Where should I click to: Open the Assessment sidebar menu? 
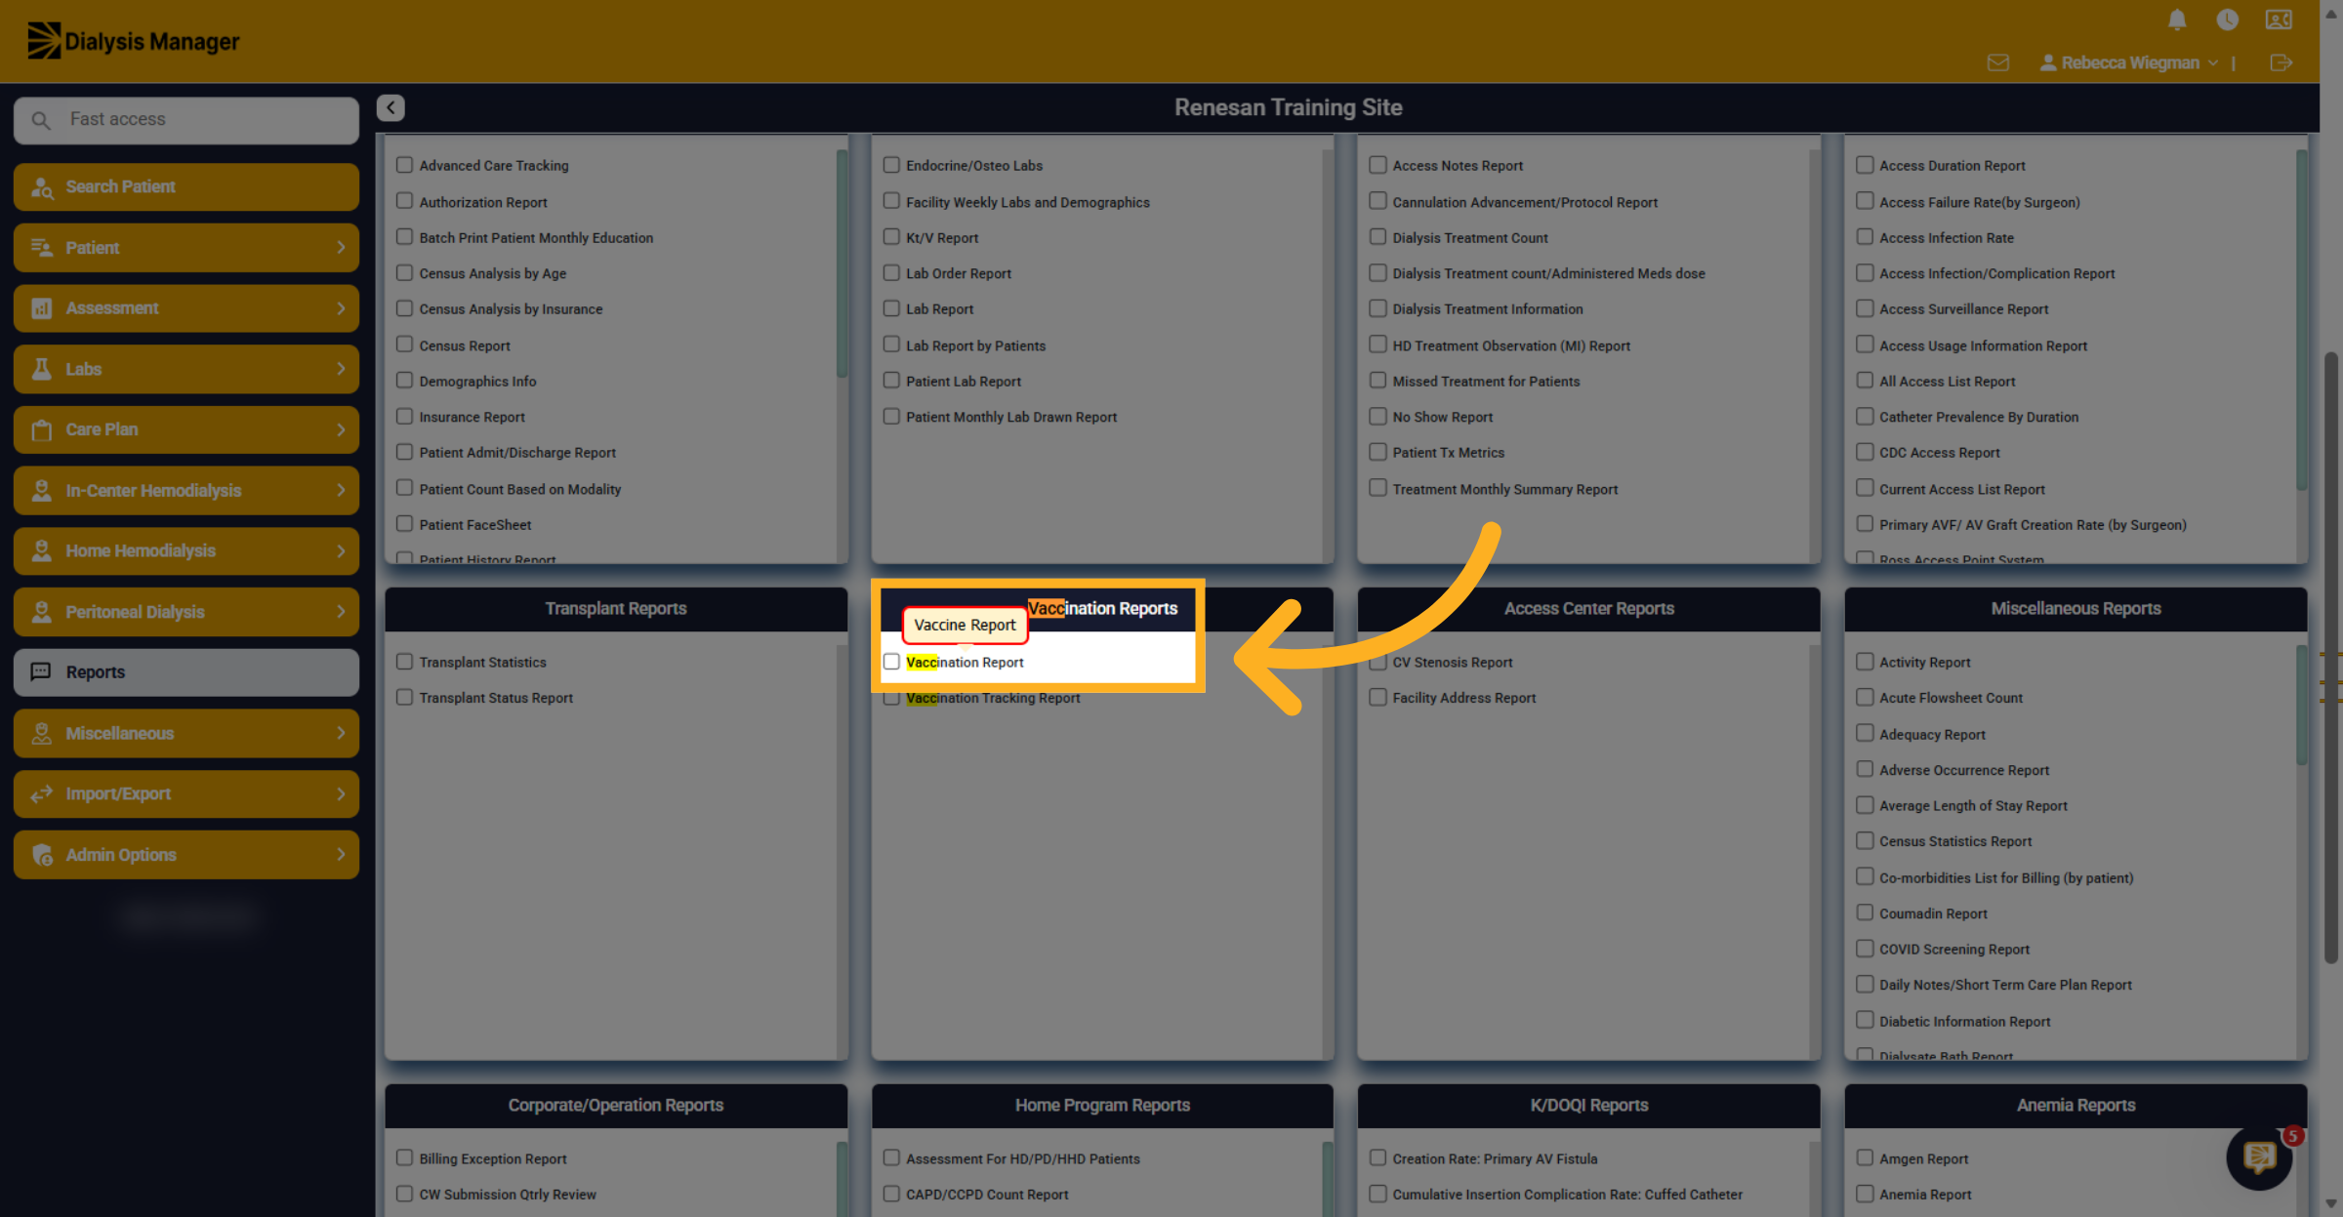(186, 308)
